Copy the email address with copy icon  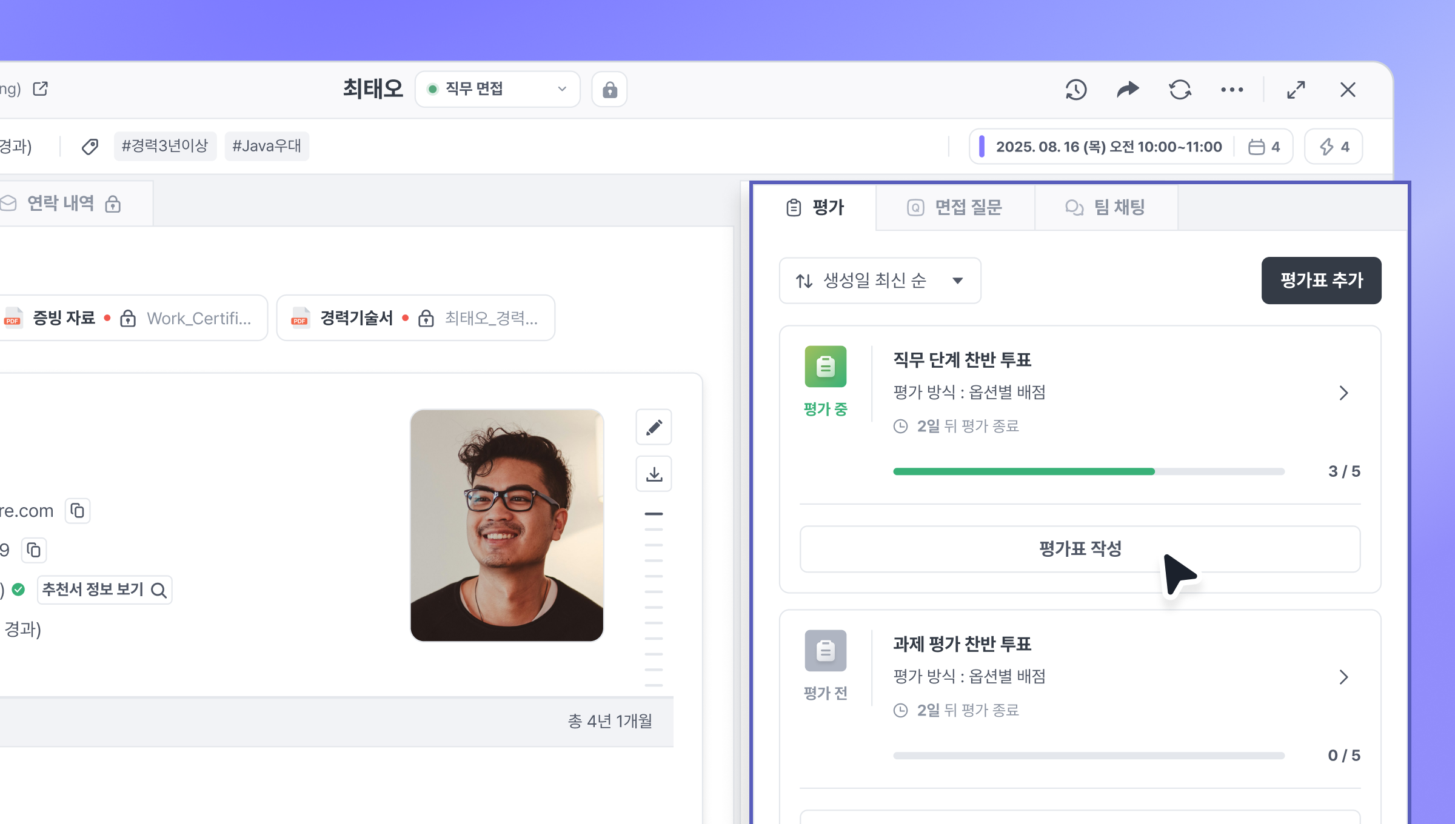(x=78, y=511)
